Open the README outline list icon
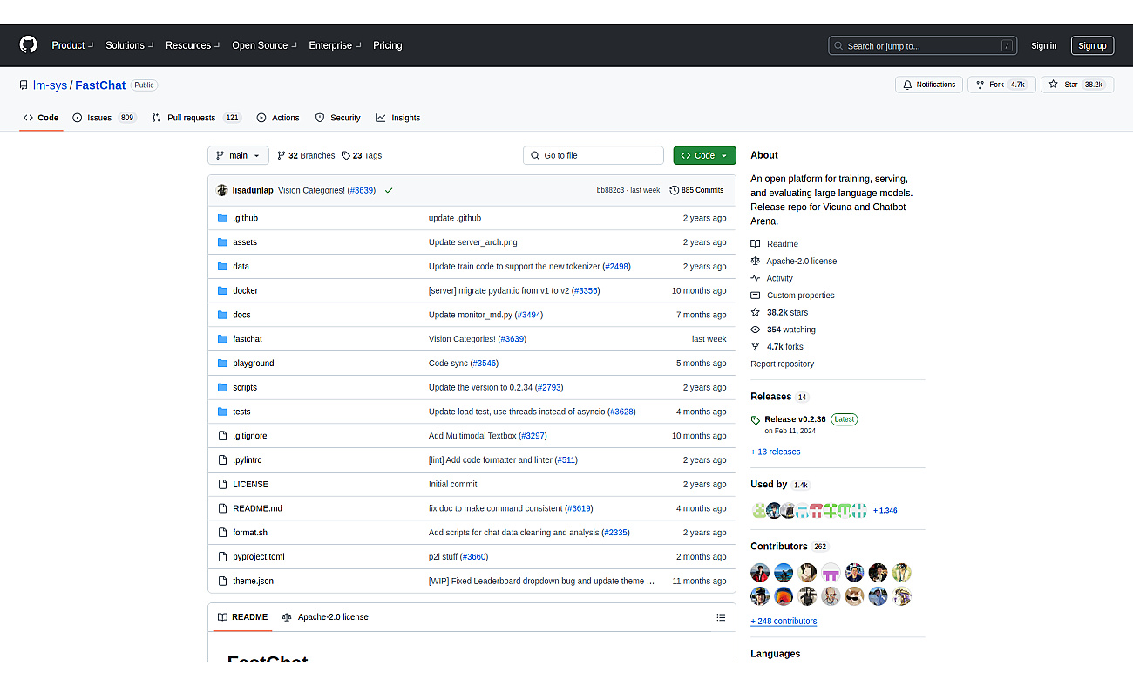1133x687 pixels. point(721,617)
